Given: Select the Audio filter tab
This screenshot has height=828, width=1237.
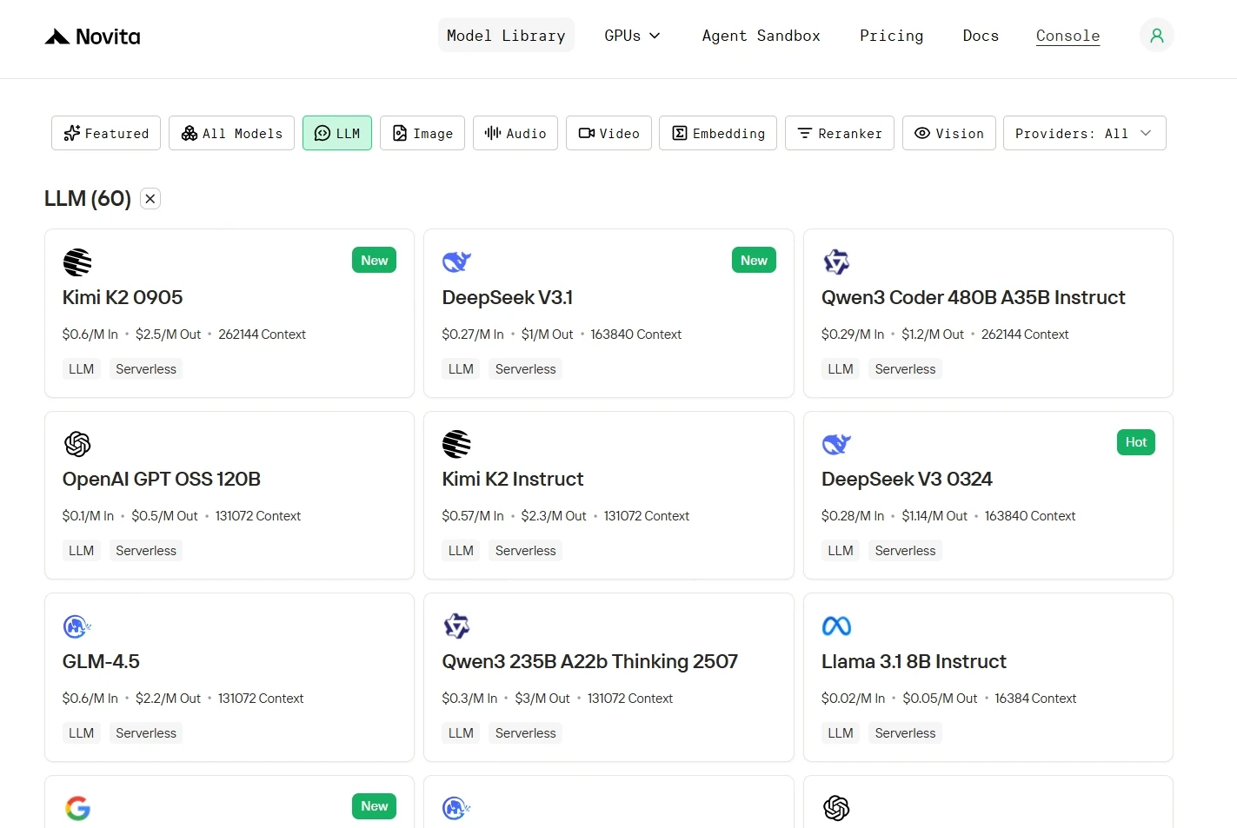Looking at the screenshot, I should (515, 133).
